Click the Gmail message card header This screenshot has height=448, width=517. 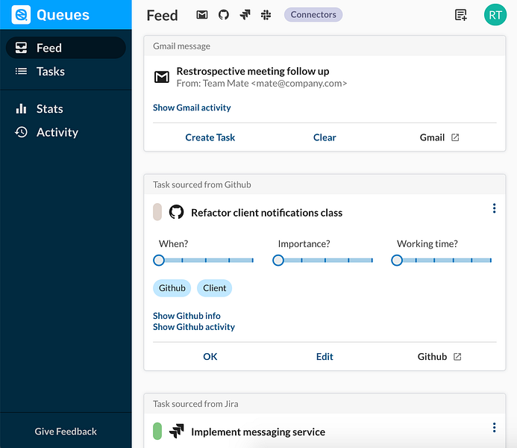click(x=325, y=46)
